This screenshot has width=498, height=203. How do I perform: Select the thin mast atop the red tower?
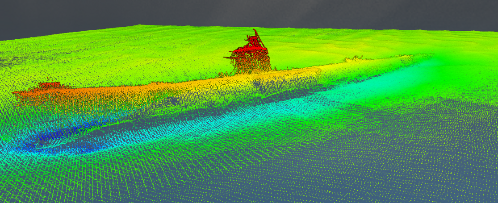256,35
